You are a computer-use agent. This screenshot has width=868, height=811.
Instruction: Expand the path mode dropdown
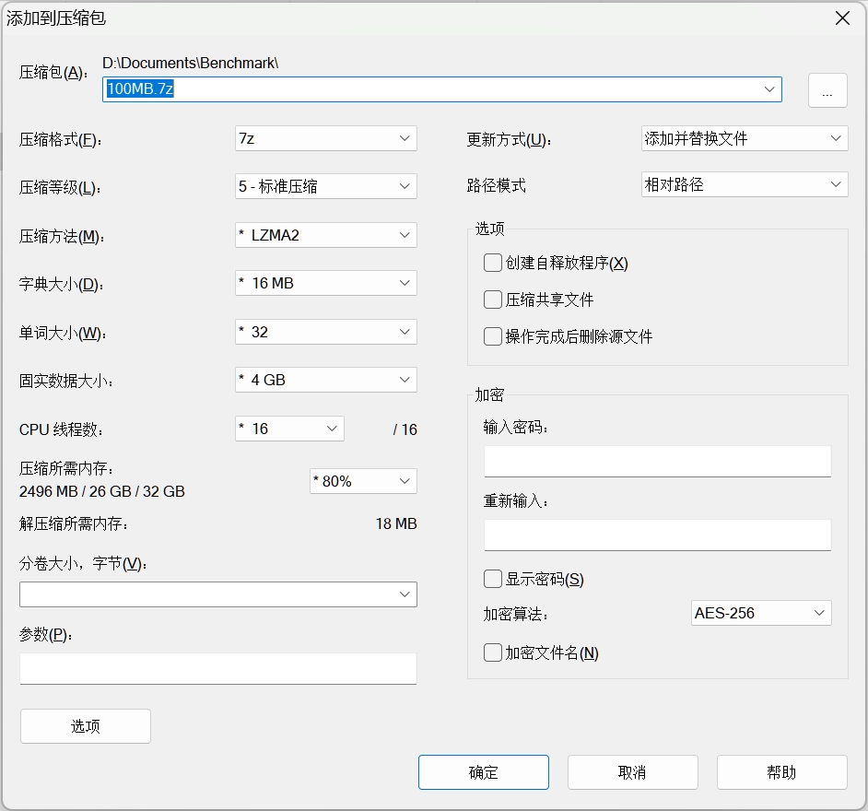744,184
